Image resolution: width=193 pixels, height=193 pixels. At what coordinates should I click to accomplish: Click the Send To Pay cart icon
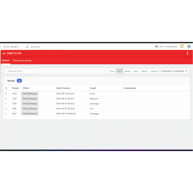pos(4,53)
